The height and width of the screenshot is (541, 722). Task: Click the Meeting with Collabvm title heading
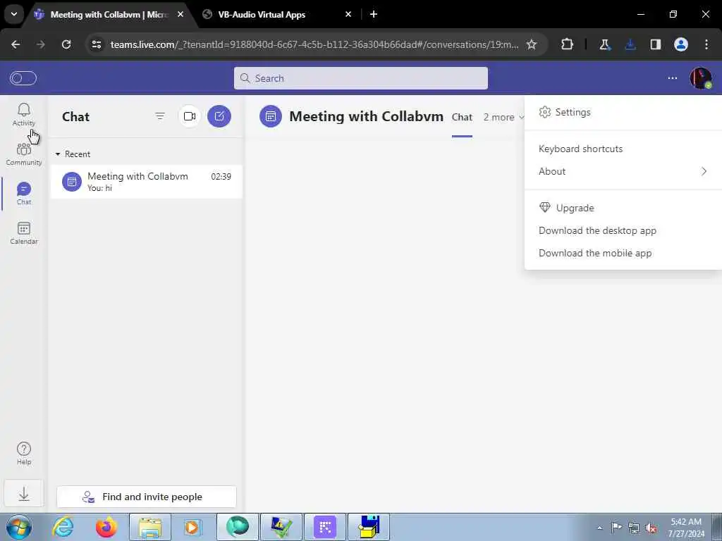tap(366, 116)
